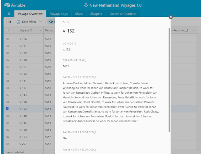Select the v_144 cell in grid
201x154 pixels.
(x=24, y=123)
